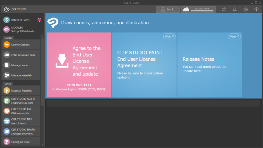The width and height of the screenshot is (263, 148).
Task: Open Return to PAINT
Action: coord(21,20)
